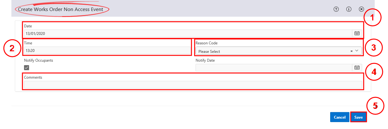Uncheck the Notify Occupants checkbox
Screen dimensions: 388x129
pyautogui.click(x=27, y=68)
